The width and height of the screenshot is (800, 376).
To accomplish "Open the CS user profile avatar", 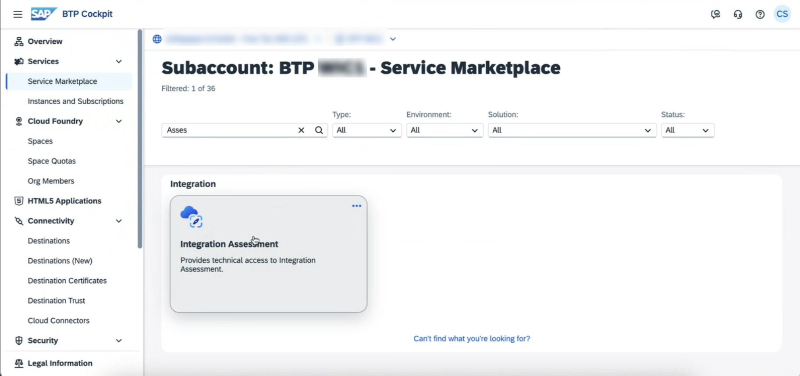I will 782,14.
